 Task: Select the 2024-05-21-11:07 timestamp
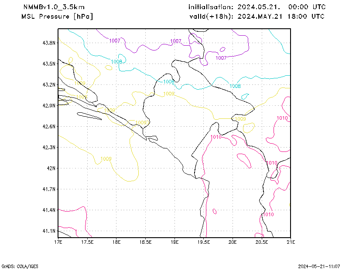[x=319, y=266]
